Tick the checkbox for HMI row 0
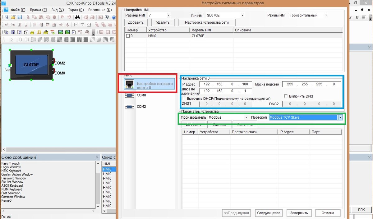Viewport: 373px width, 219px height. 128,36
